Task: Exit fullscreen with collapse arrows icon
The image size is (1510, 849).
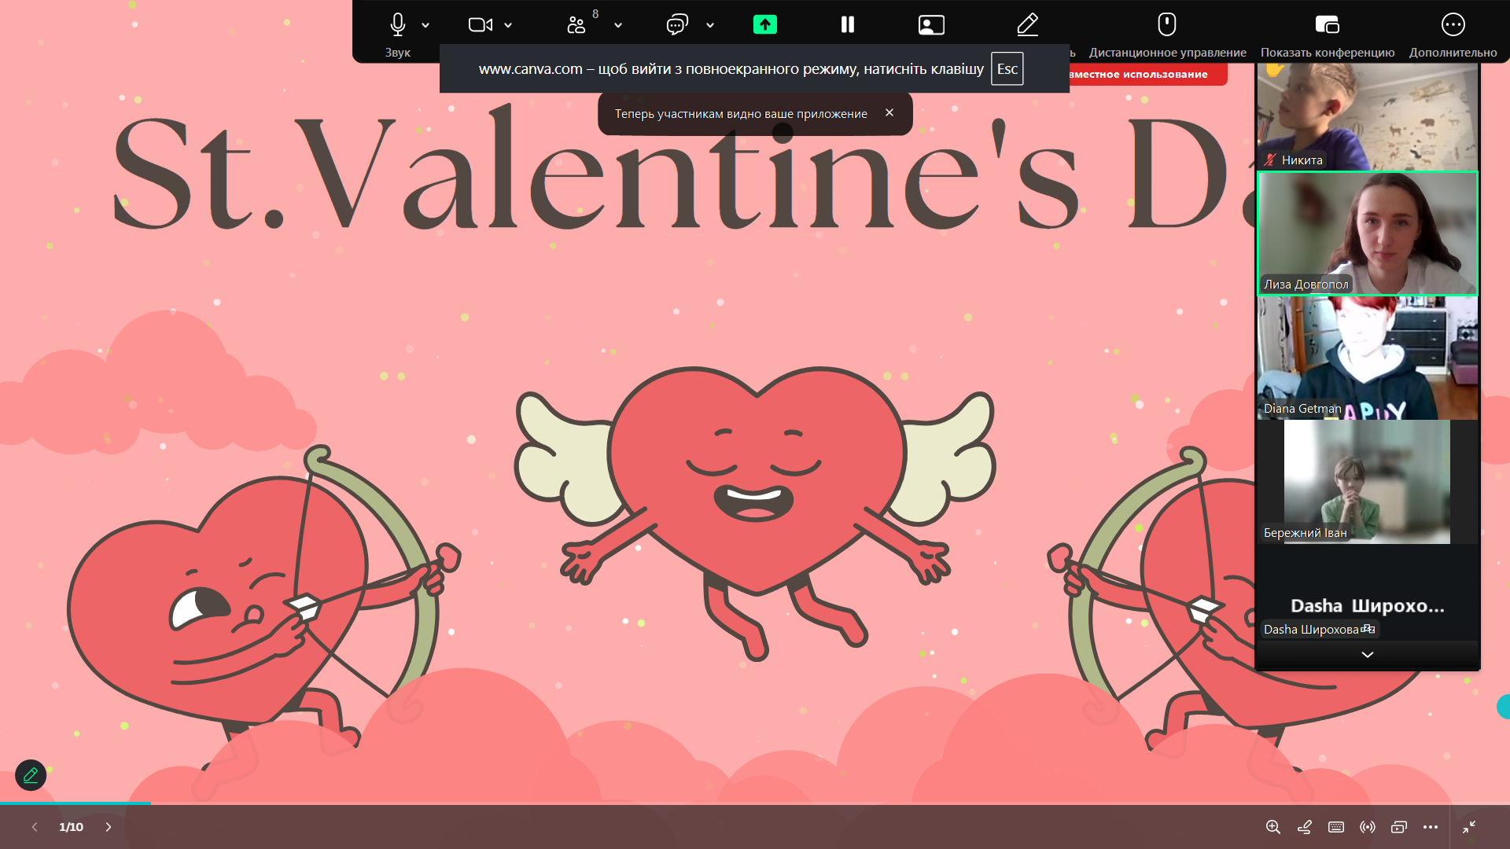Action: (x=1468, y=827)
